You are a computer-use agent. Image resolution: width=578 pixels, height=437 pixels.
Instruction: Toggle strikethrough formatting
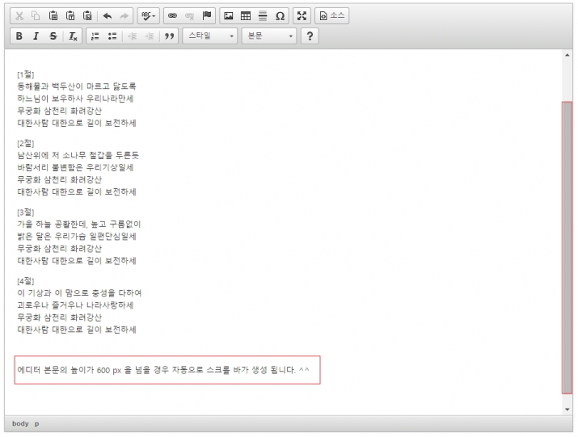(53, 36)
